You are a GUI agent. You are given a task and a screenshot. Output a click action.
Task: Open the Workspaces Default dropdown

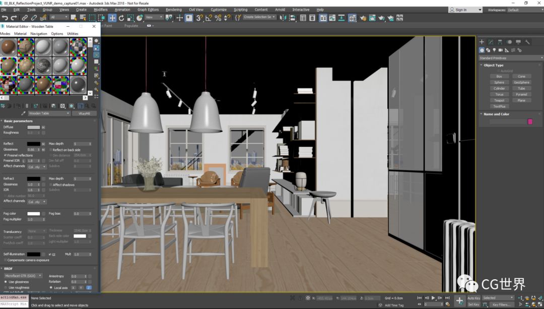coord(525,10)
